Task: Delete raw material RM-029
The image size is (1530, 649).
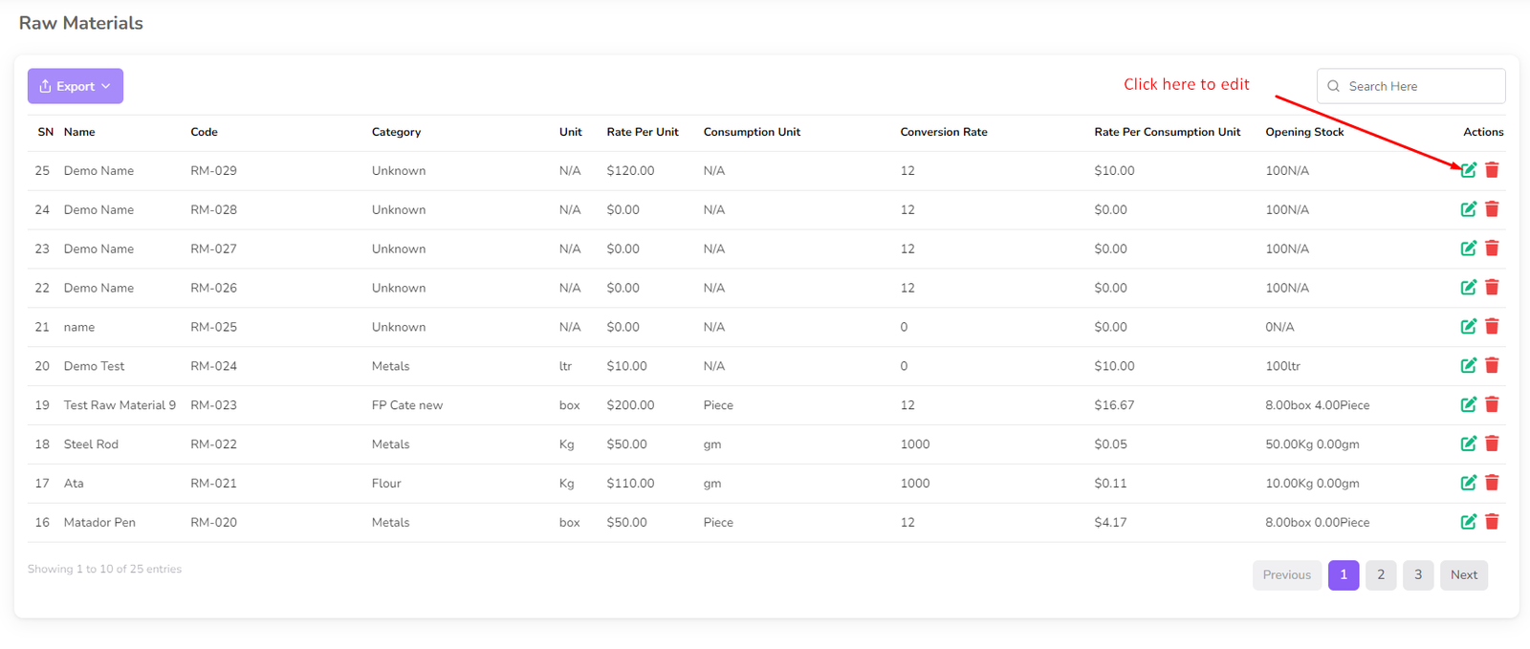Action: [1492, 170]
